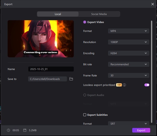
Task: Switch to the Social Media tab
Action: (99, 14)
